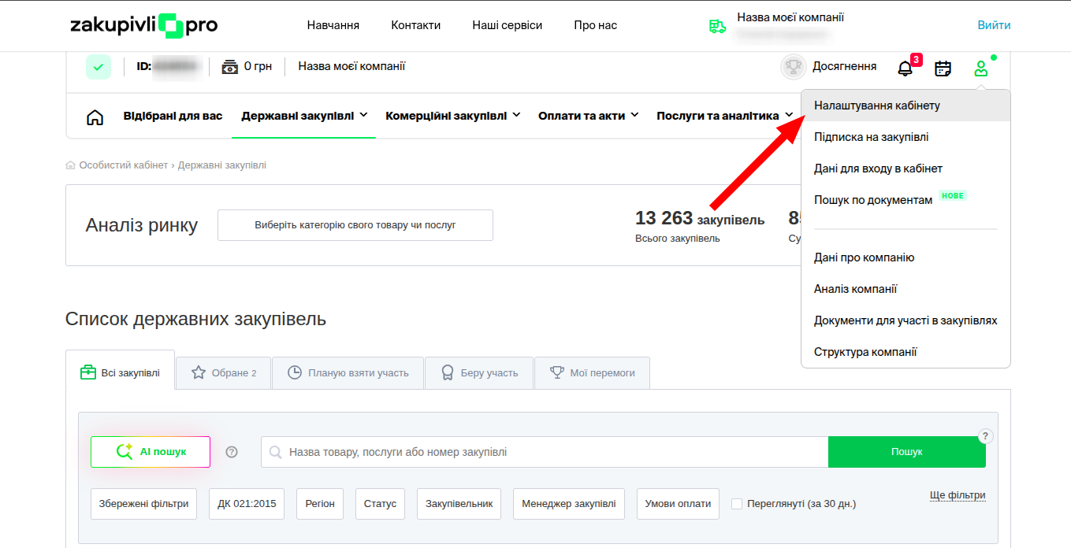Image resolution: width=1071 pixels, height=548 pixels.
Task: Select Налаштування кабінету menu item
Action: coord(876,106)
